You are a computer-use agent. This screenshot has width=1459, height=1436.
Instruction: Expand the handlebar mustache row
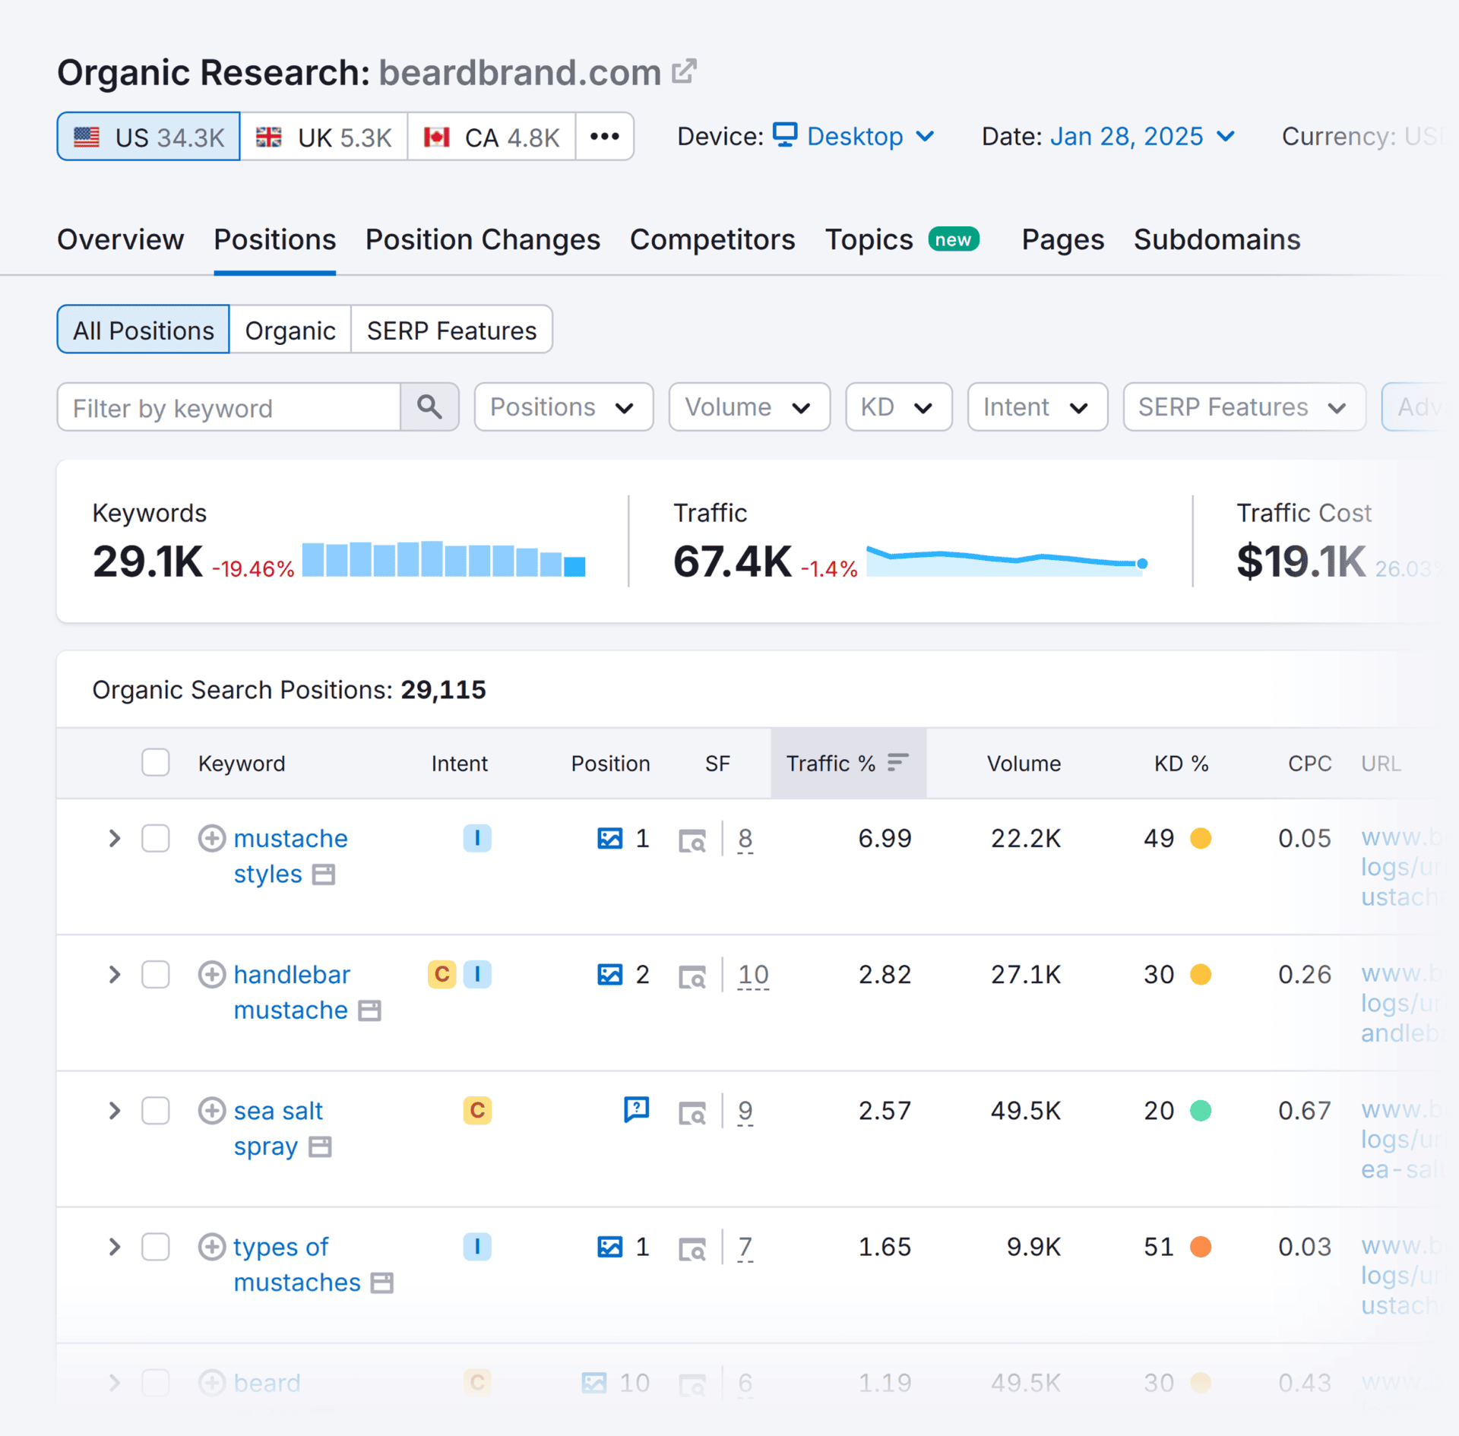click(x=114, y=974)
